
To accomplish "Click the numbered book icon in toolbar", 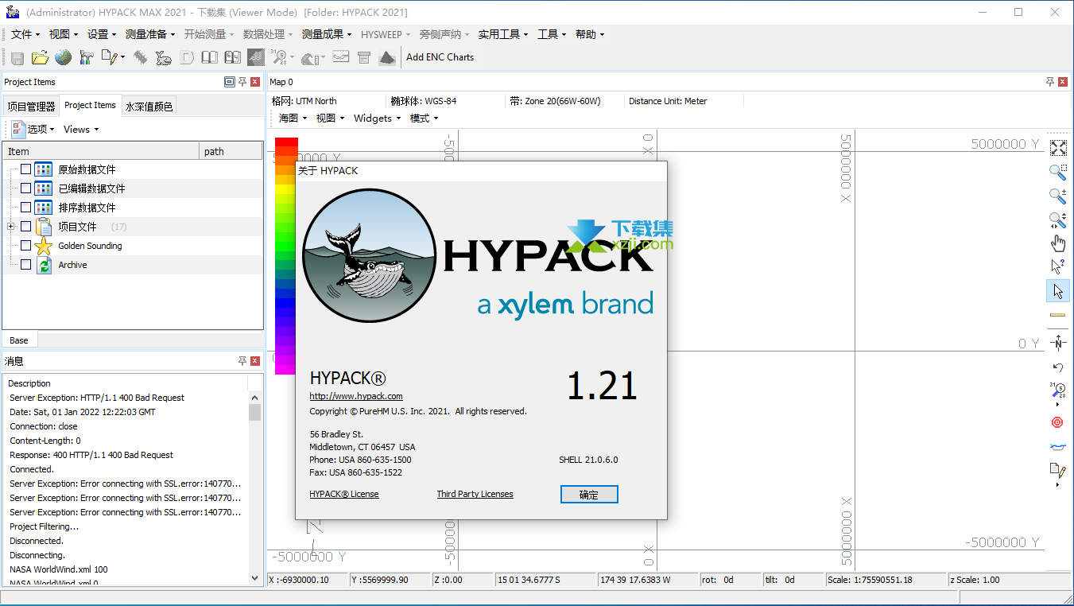I will click(x=232, y=57).
